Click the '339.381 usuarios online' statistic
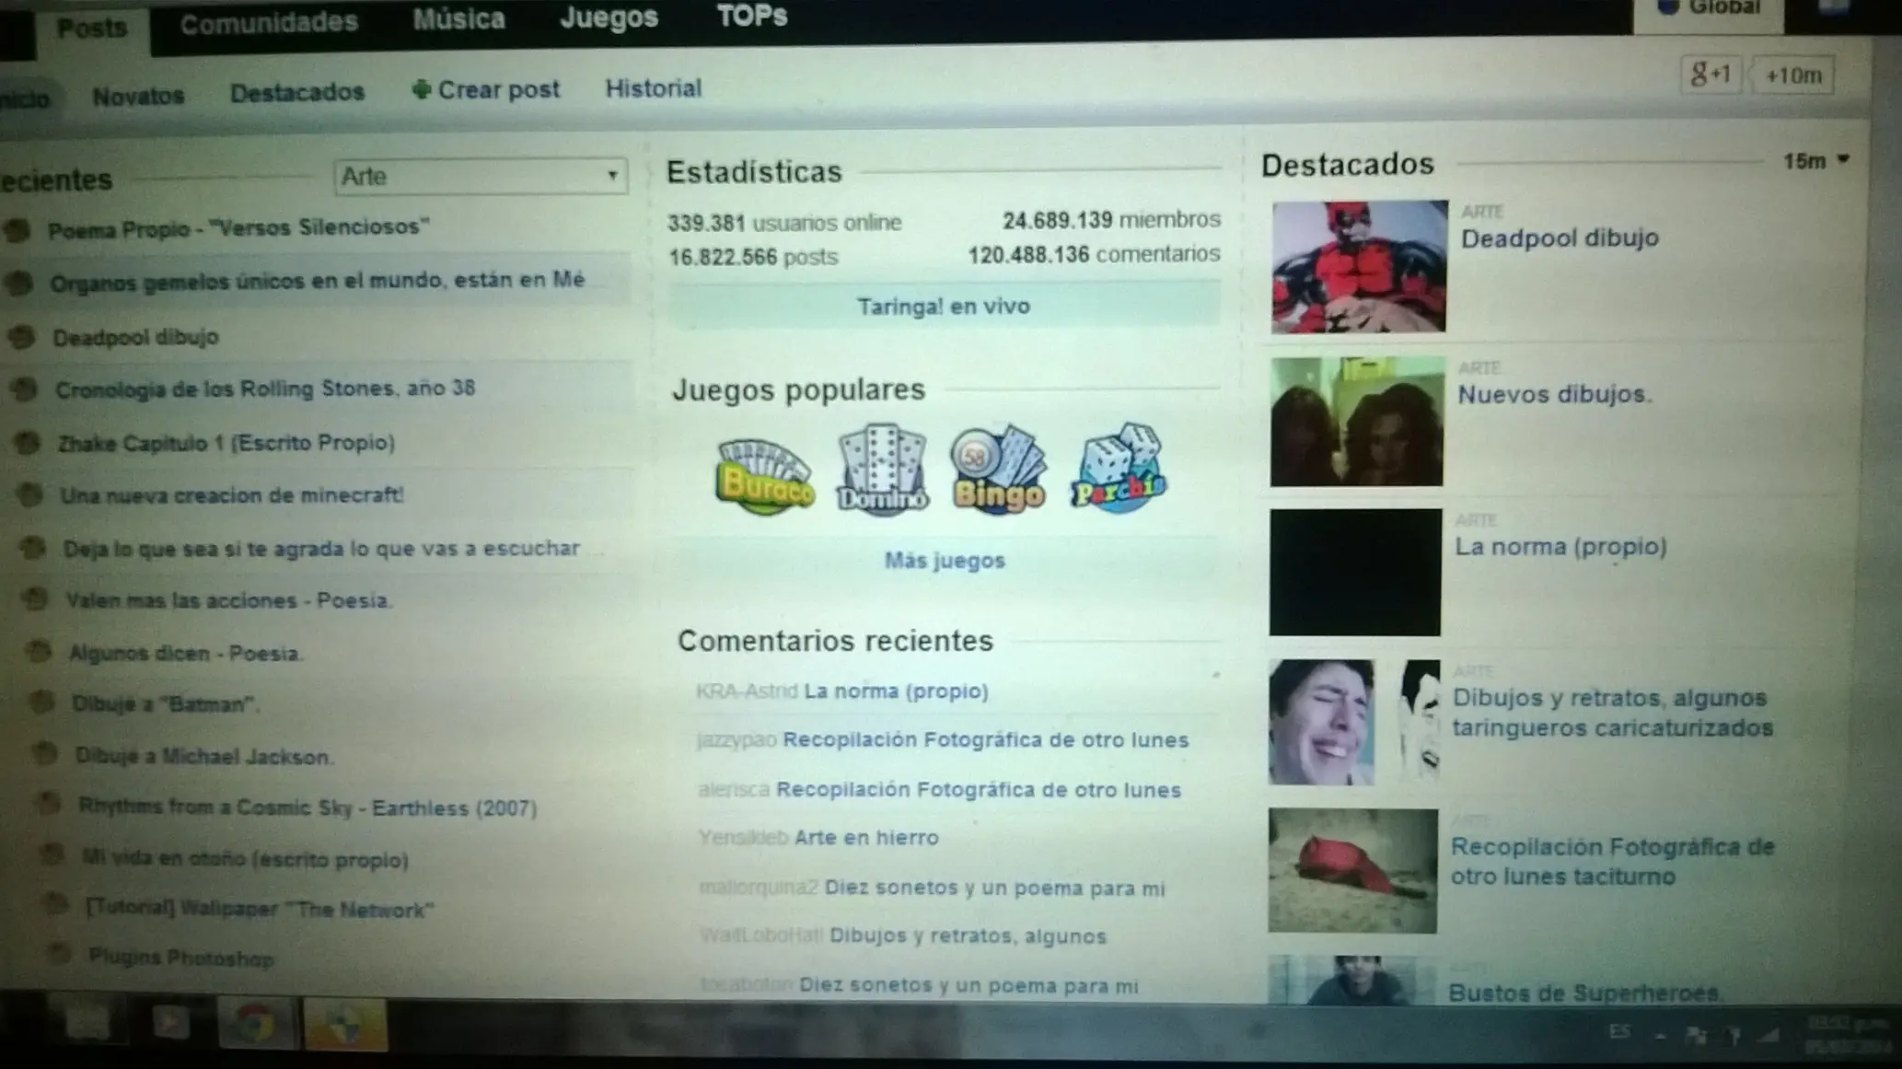Viewport: 1902px width, 1069px height. point(784,223)
